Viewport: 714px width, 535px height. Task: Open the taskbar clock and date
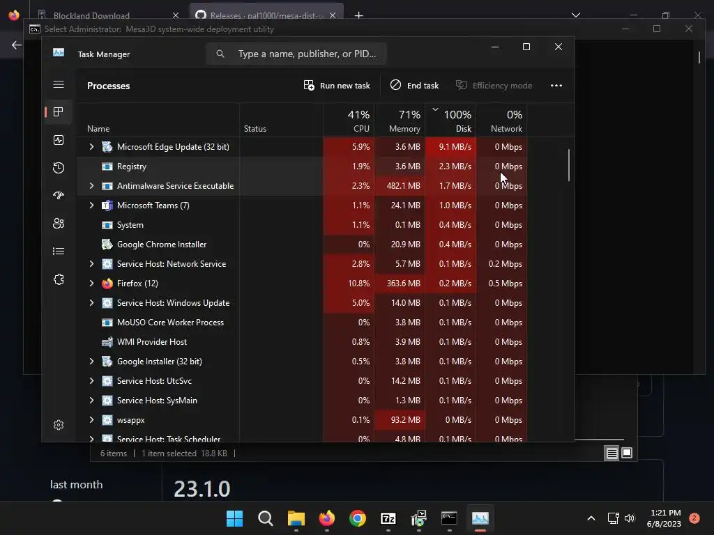point(664,518)
